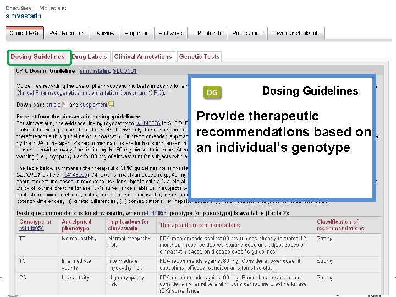396x297 pixels.
Task: Open the Clinical PGx tab
Action: pyautogui.click(x=25, y=33)
